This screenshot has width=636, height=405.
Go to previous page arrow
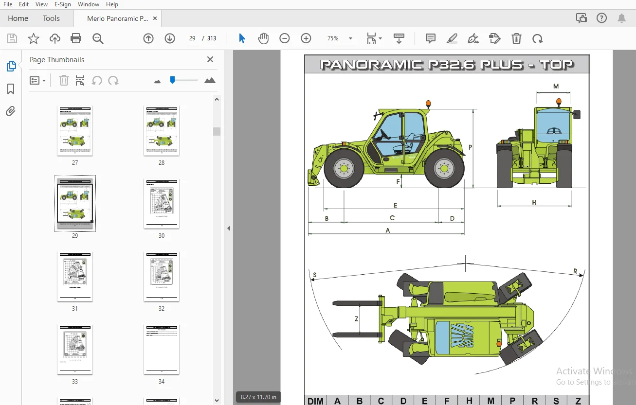(148, 38)
